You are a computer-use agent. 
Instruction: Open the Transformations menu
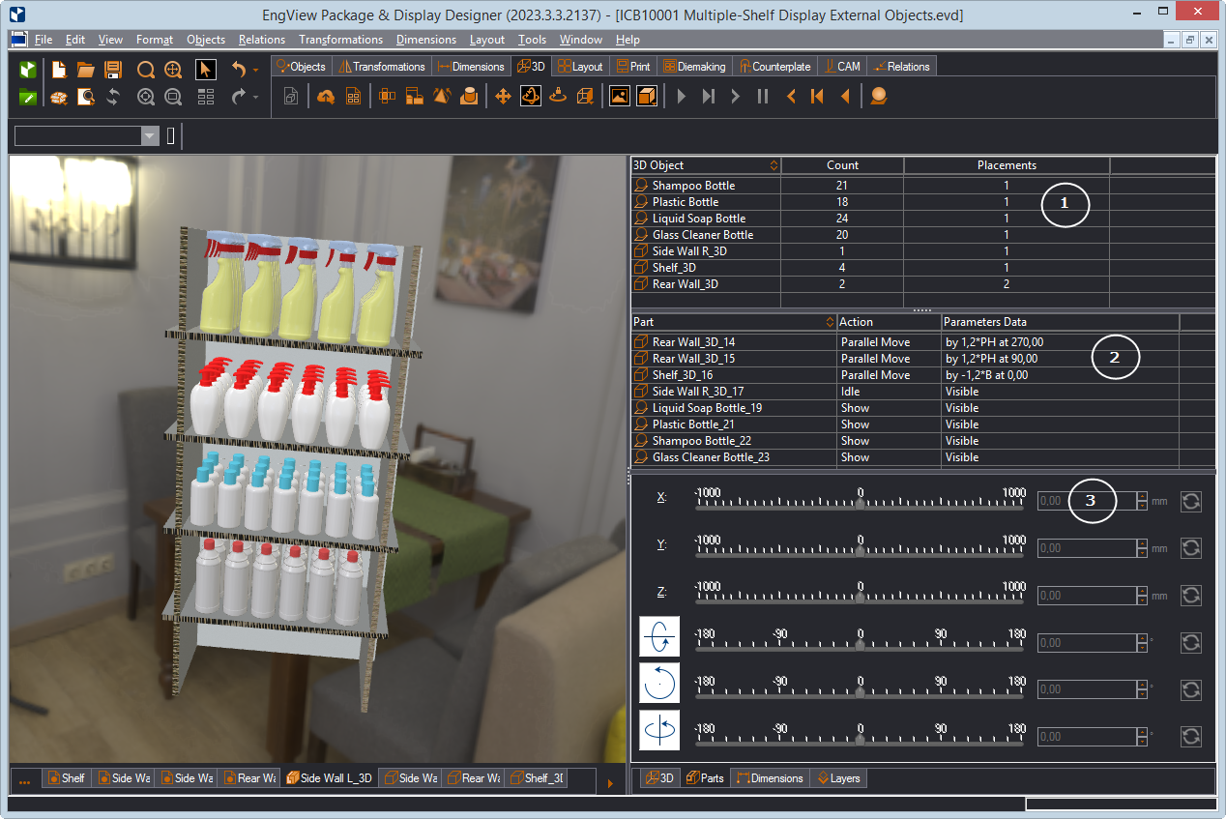click(340, 40)
